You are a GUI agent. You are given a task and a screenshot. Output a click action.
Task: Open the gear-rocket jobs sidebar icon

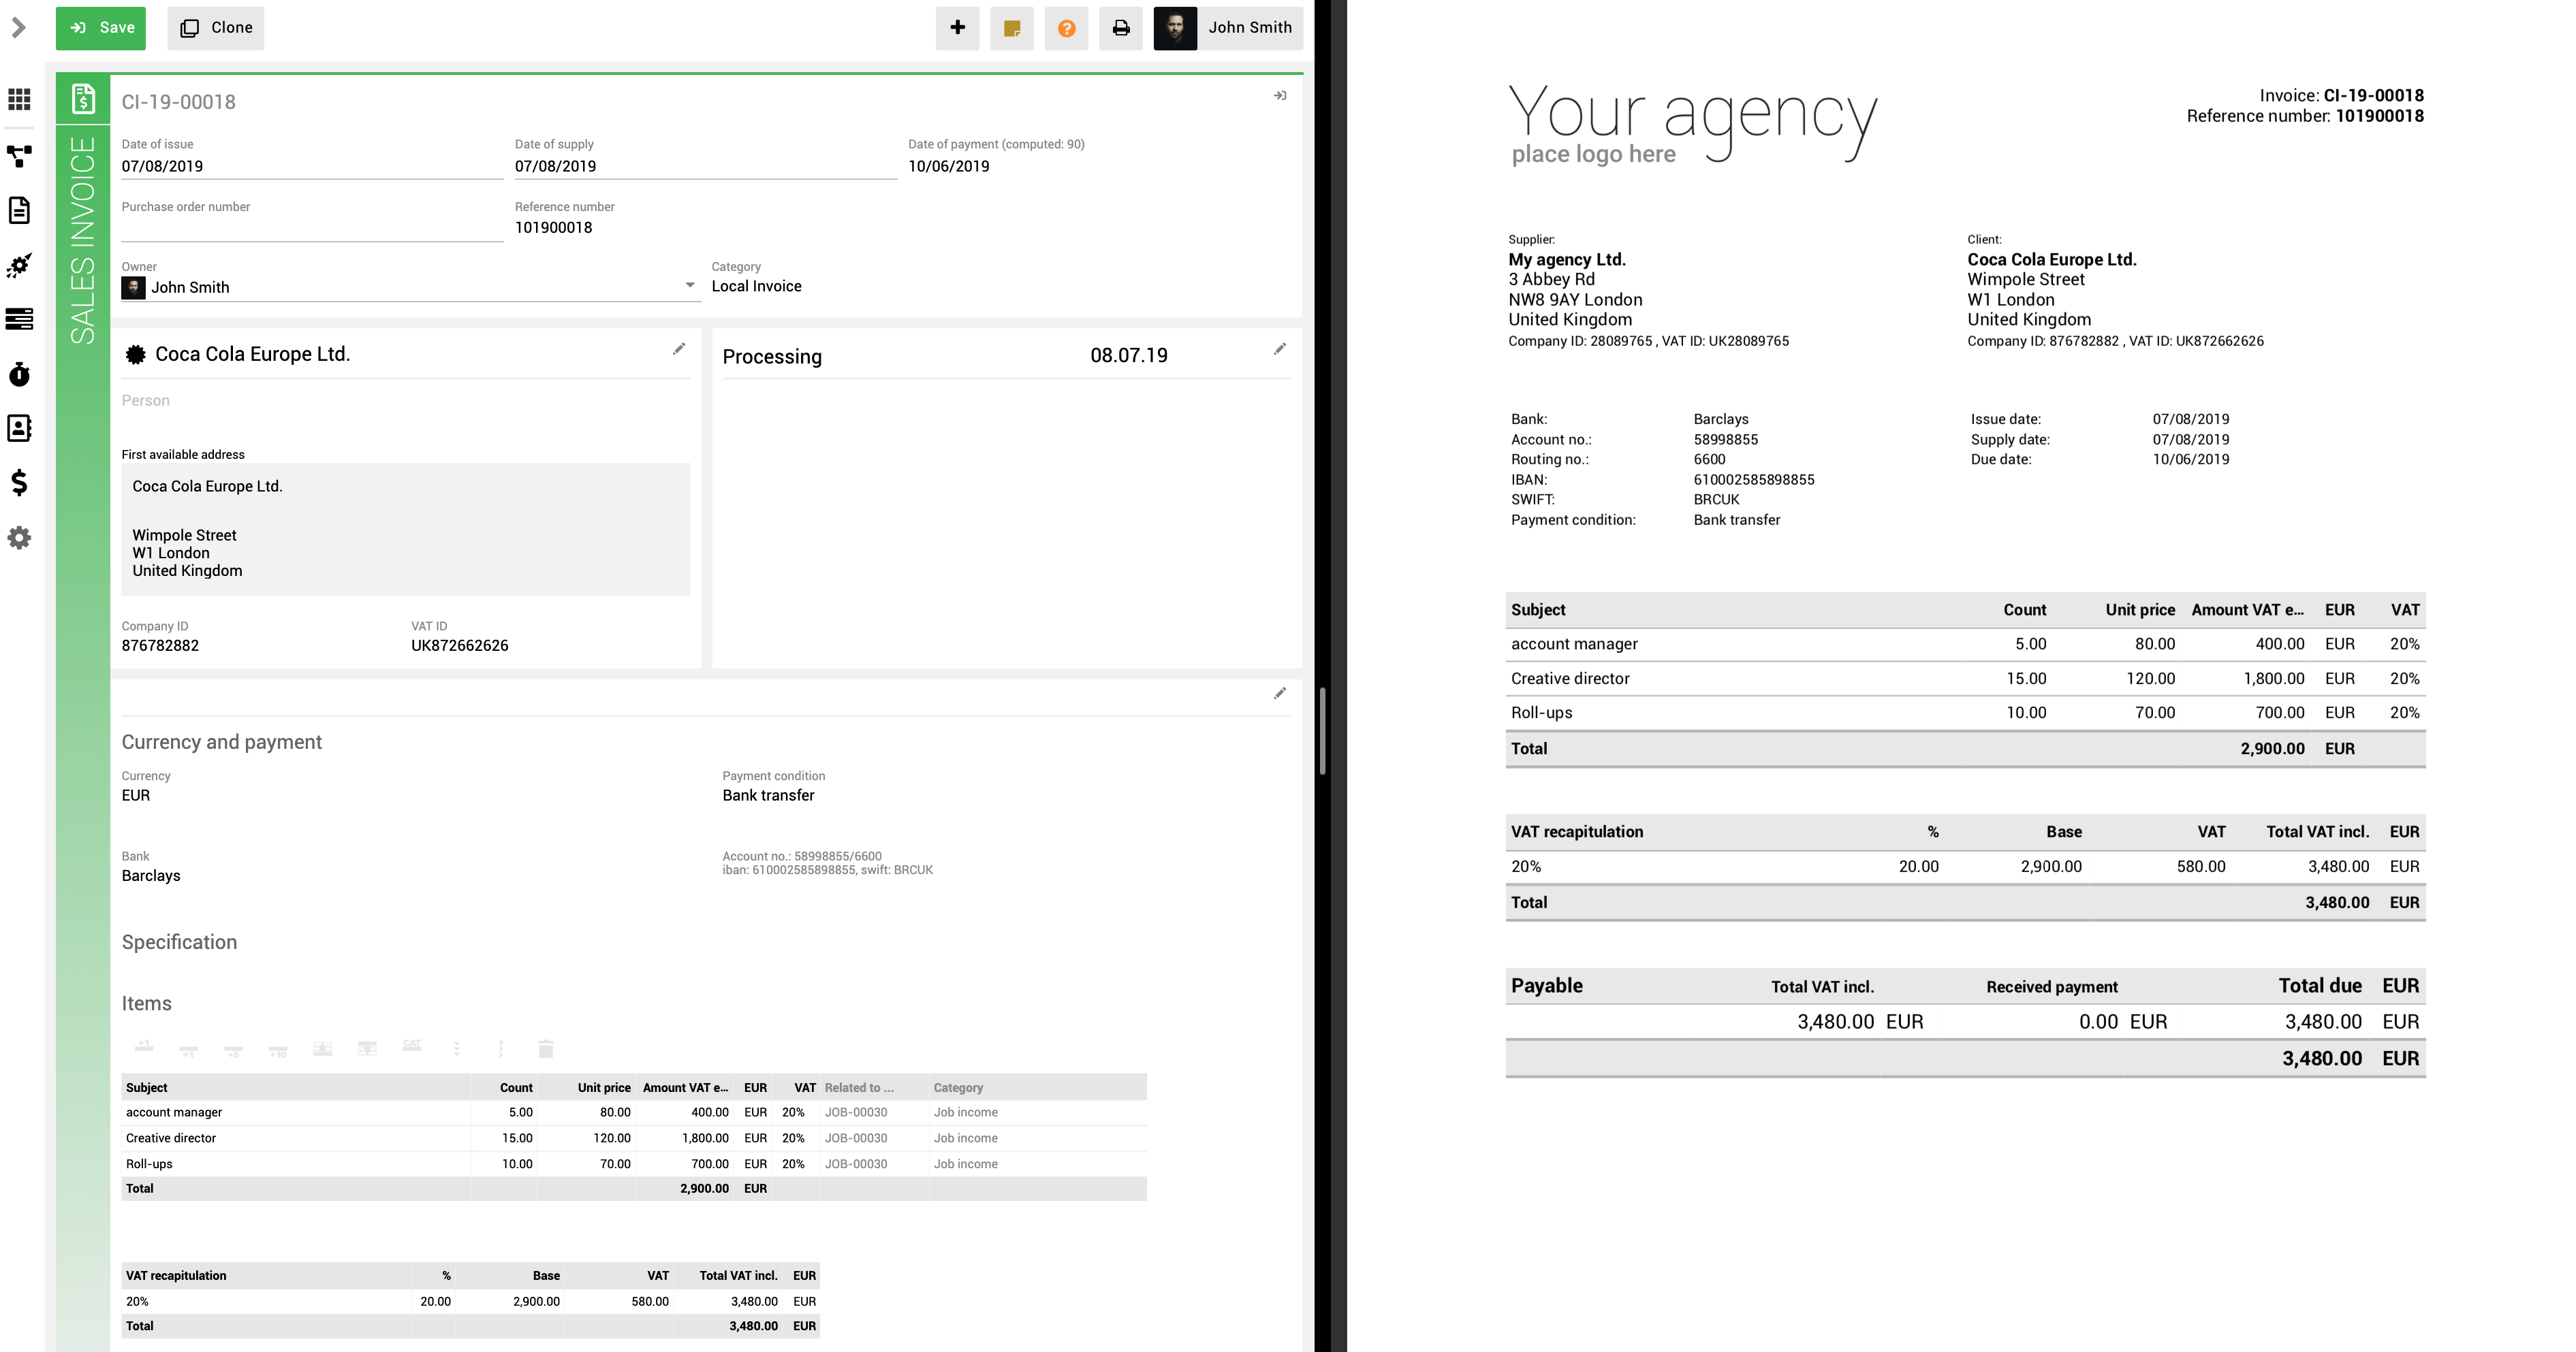click(x=19, y=265)
